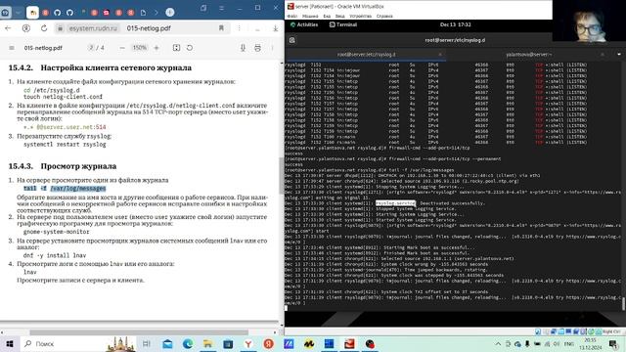Click @@server.user.net:514 line in PDF

click(65, 127)
